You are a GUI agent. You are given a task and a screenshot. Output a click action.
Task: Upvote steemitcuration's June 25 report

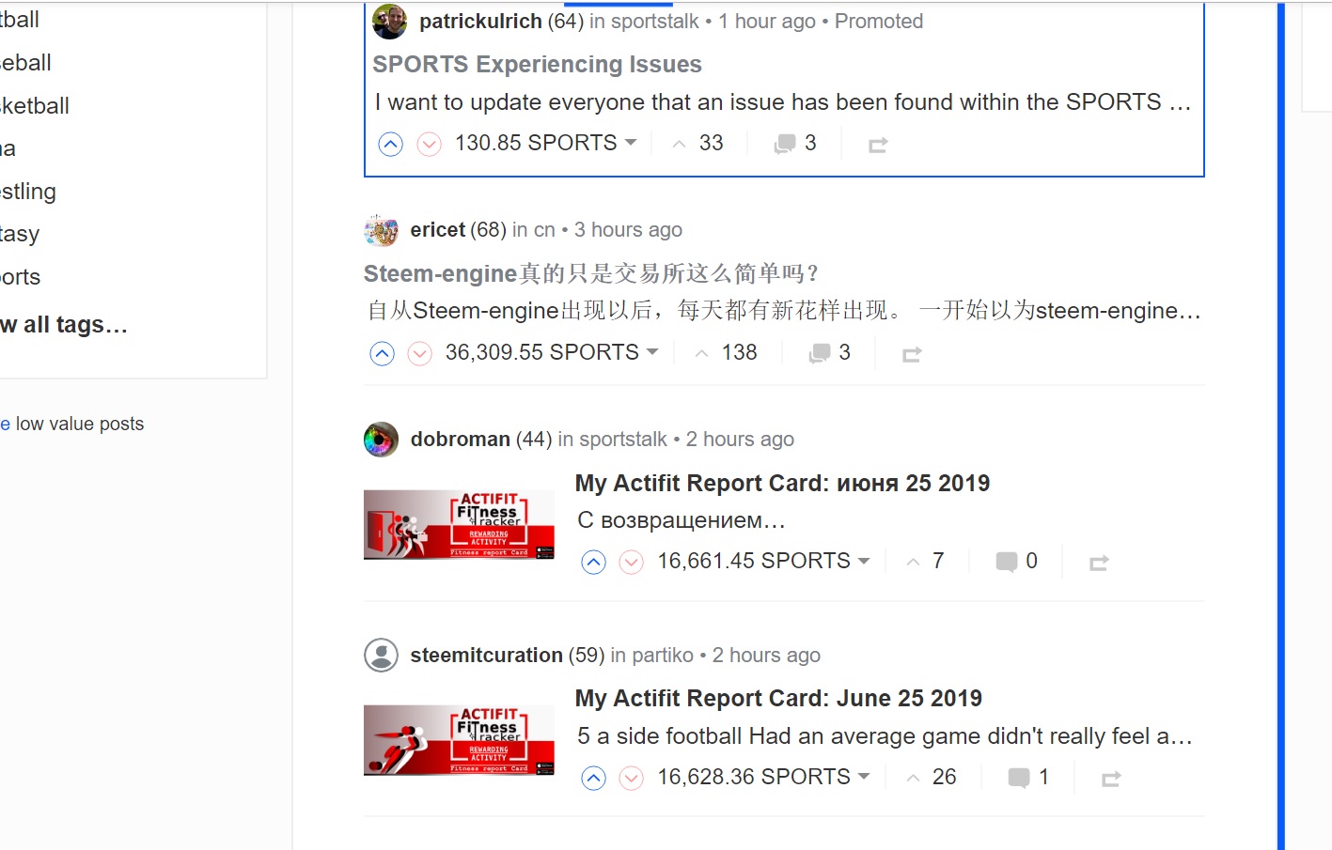coord(593,778)
